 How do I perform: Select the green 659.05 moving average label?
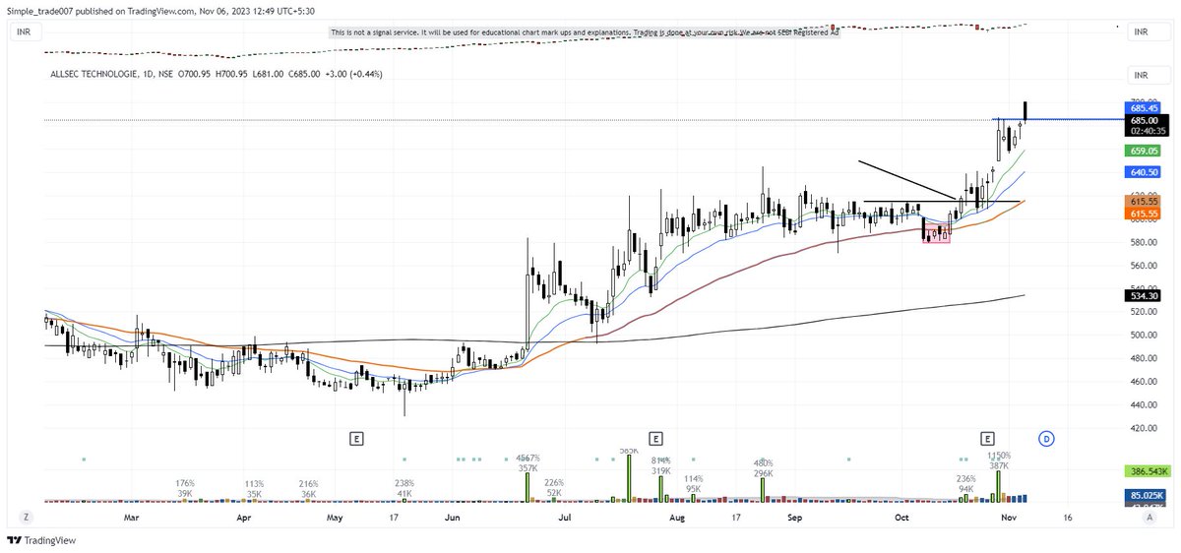[x=1142, y=152]
